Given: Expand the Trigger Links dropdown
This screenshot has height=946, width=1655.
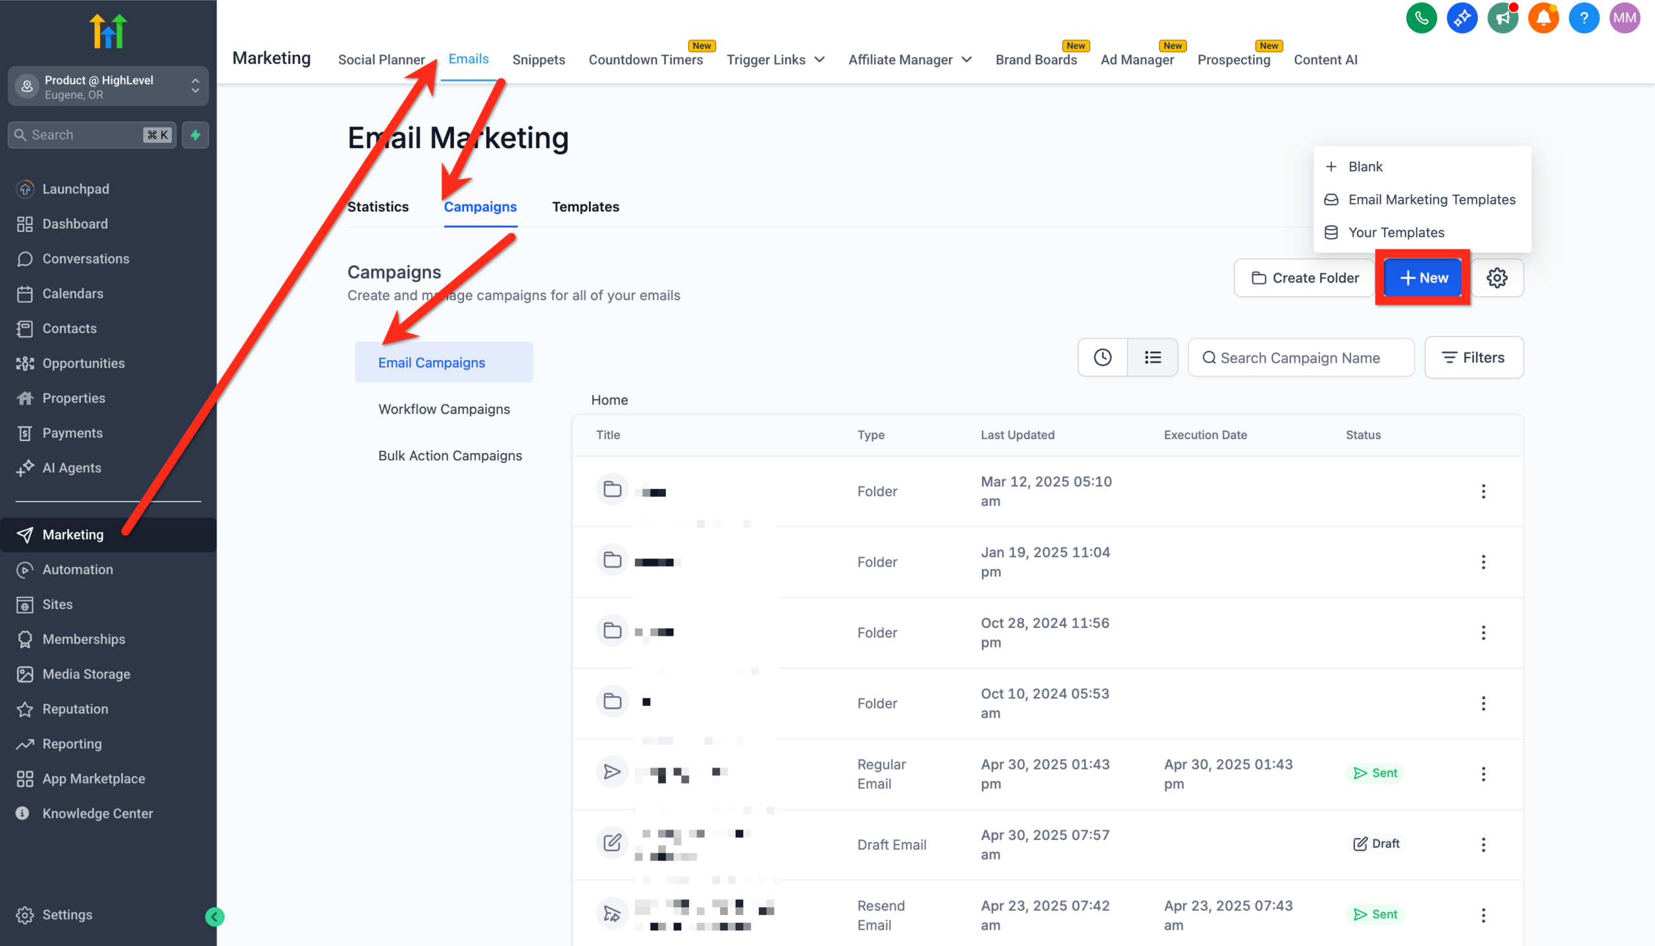Looking at the screenshot, I should tap(776, 59).
